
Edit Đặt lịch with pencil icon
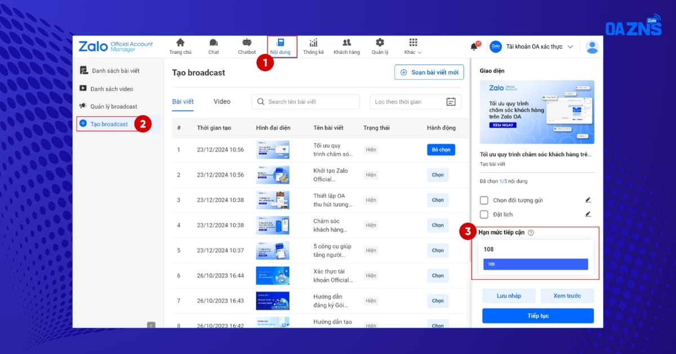[x=588, y=214]
